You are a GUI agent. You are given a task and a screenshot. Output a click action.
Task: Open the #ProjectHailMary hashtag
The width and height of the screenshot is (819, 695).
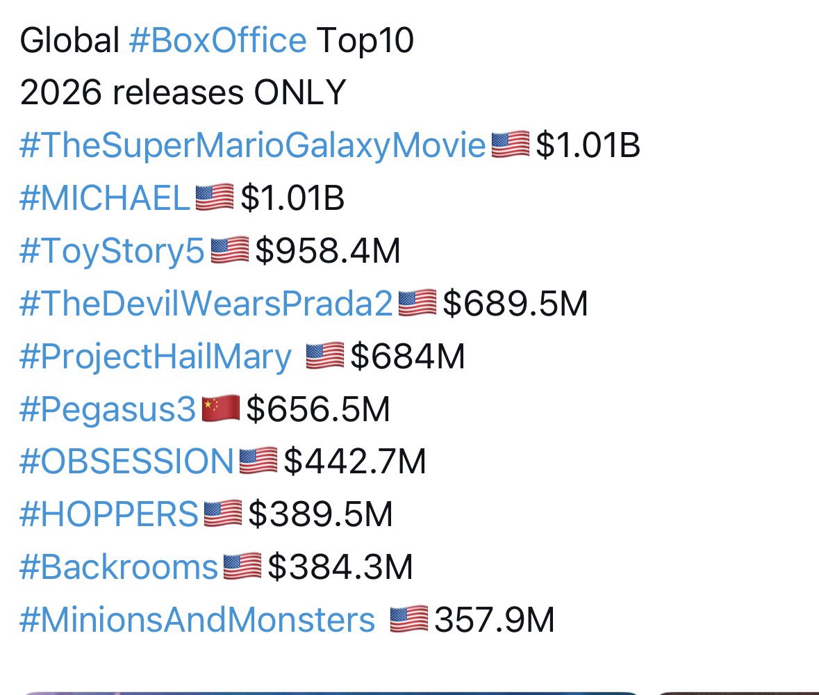[156, 357]
